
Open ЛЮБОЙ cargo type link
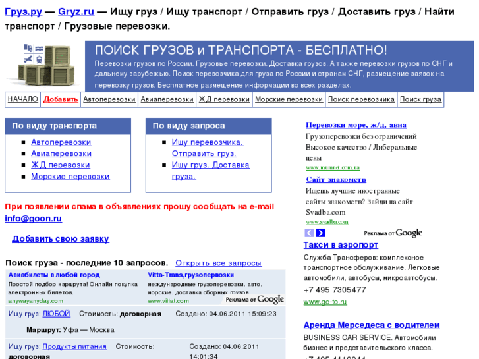[56, 314]
